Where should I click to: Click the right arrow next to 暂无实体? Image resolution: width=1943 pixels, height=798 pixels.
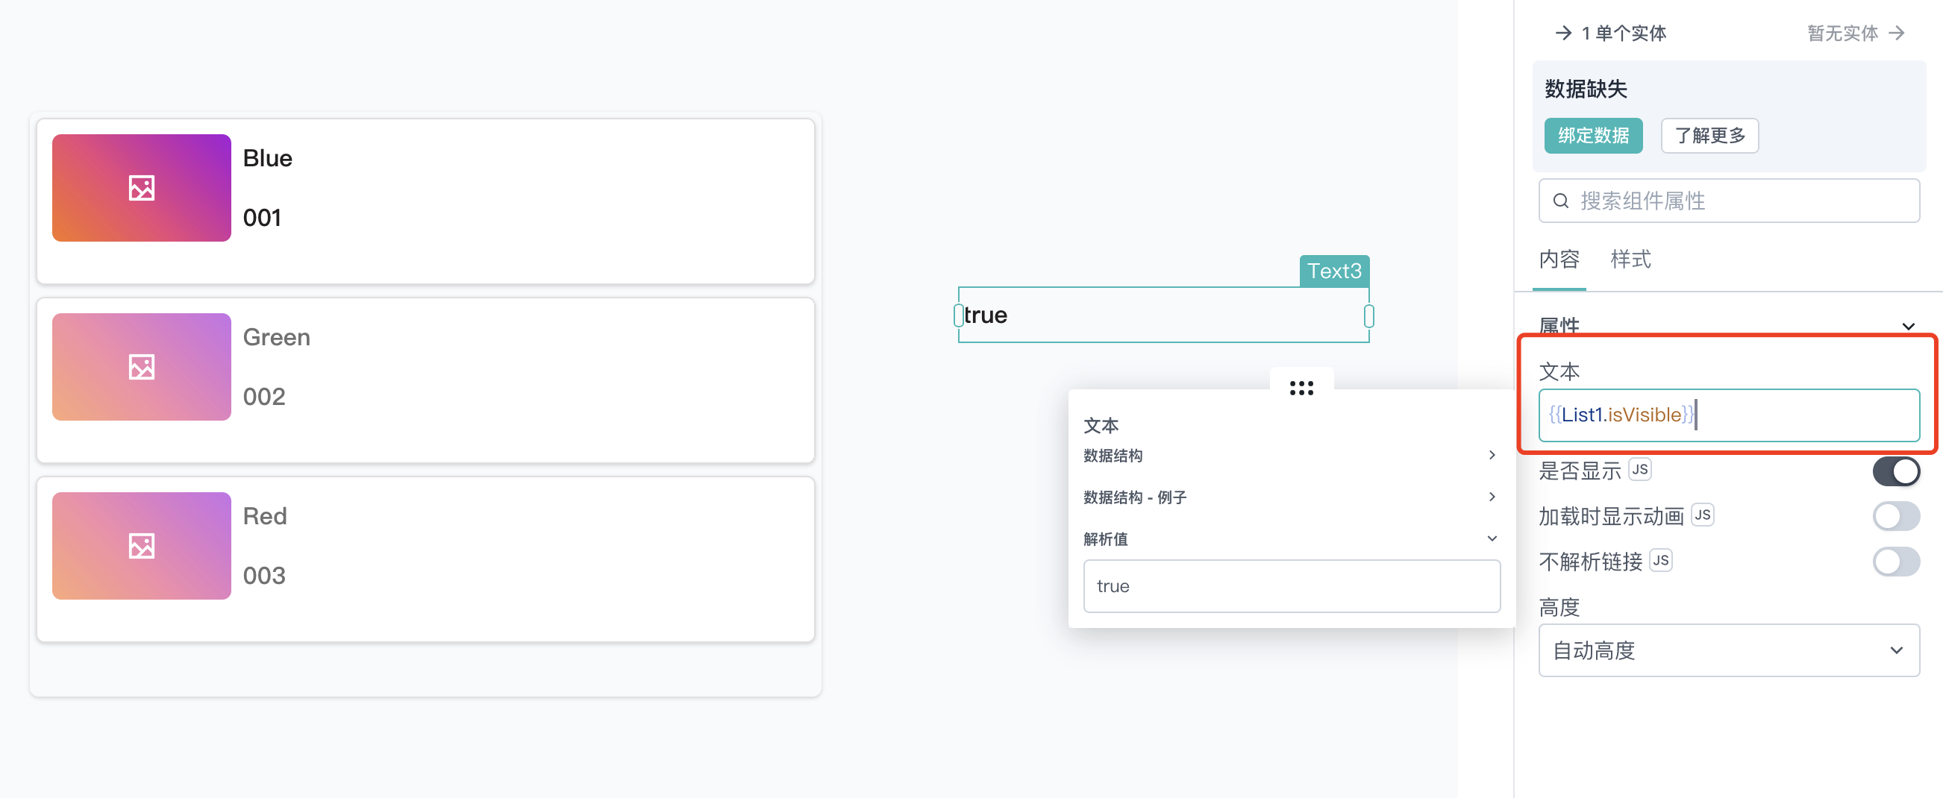[x=1896, y=33]
